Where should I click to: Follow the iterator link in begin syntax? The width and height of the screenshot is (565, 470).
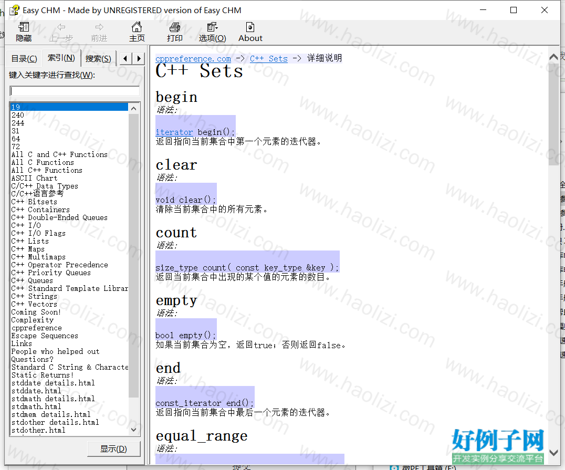pyautogui.click(x=174, y=132)
